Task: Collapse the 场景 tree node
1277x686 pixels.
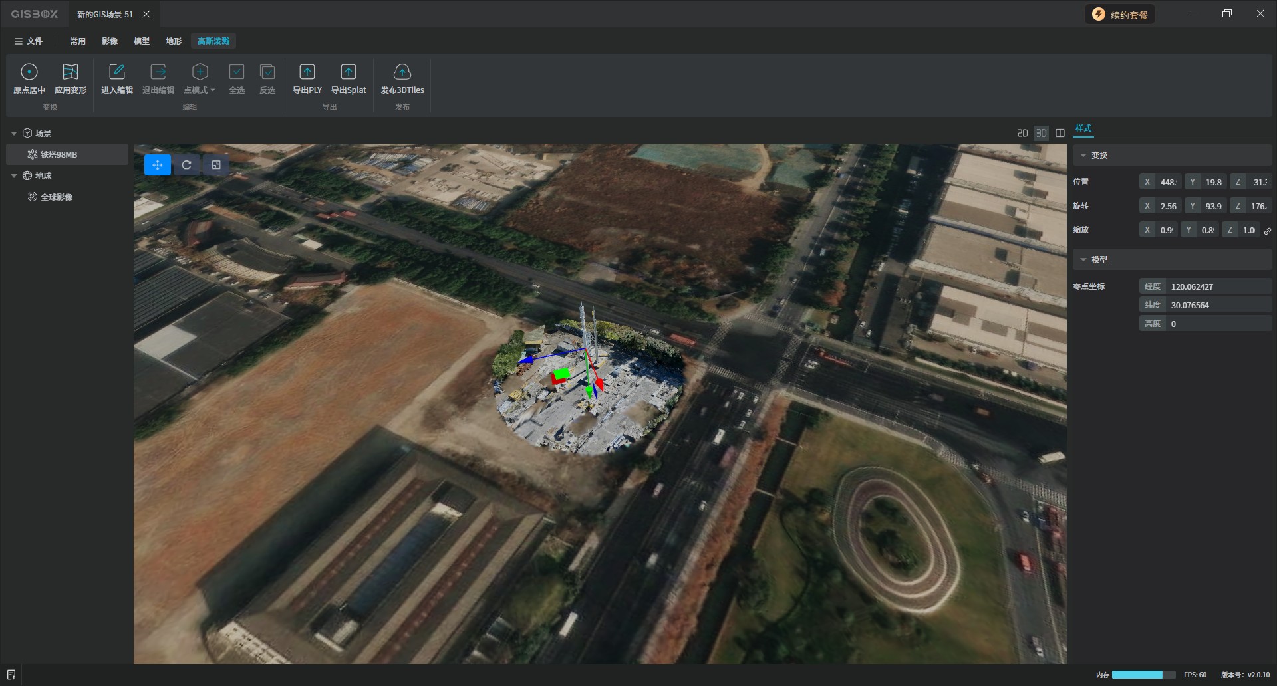Action: coord(14,134)
